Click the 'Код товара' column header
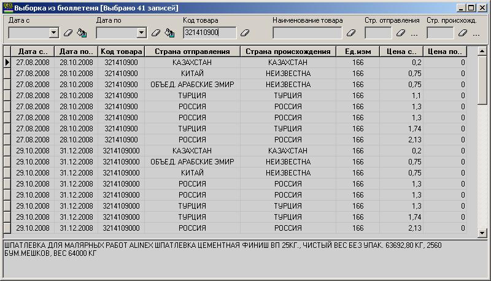This screenshot has width=491, height=281. 121,52
